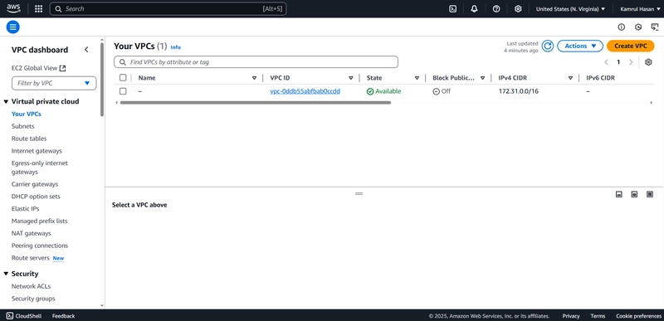
Task: Go to previous page of VPCs
Action: (607, 62)
